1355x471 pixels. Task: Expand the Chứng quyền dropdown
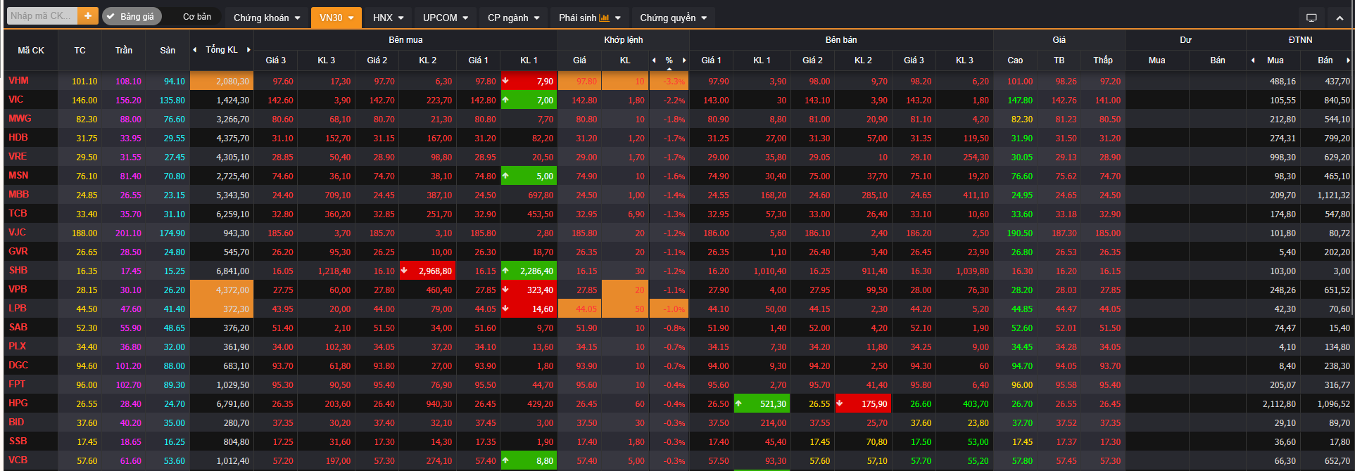pyautogui.click(x=673, y=18)
